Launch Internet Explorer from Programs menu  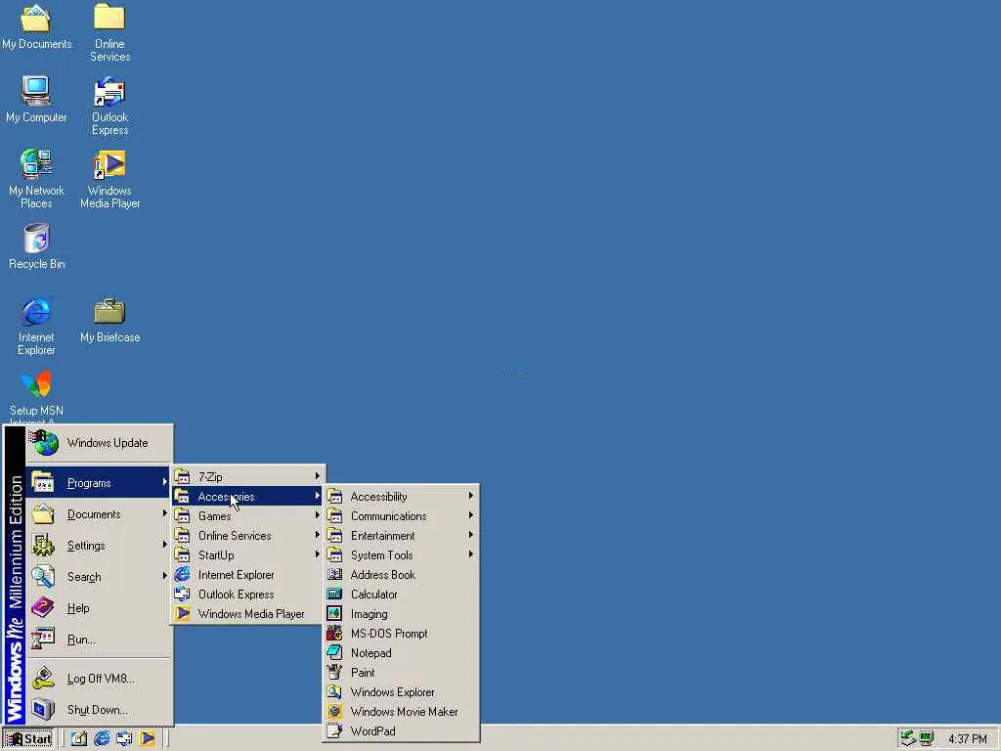pyautogui.click(x=247, y=575)
